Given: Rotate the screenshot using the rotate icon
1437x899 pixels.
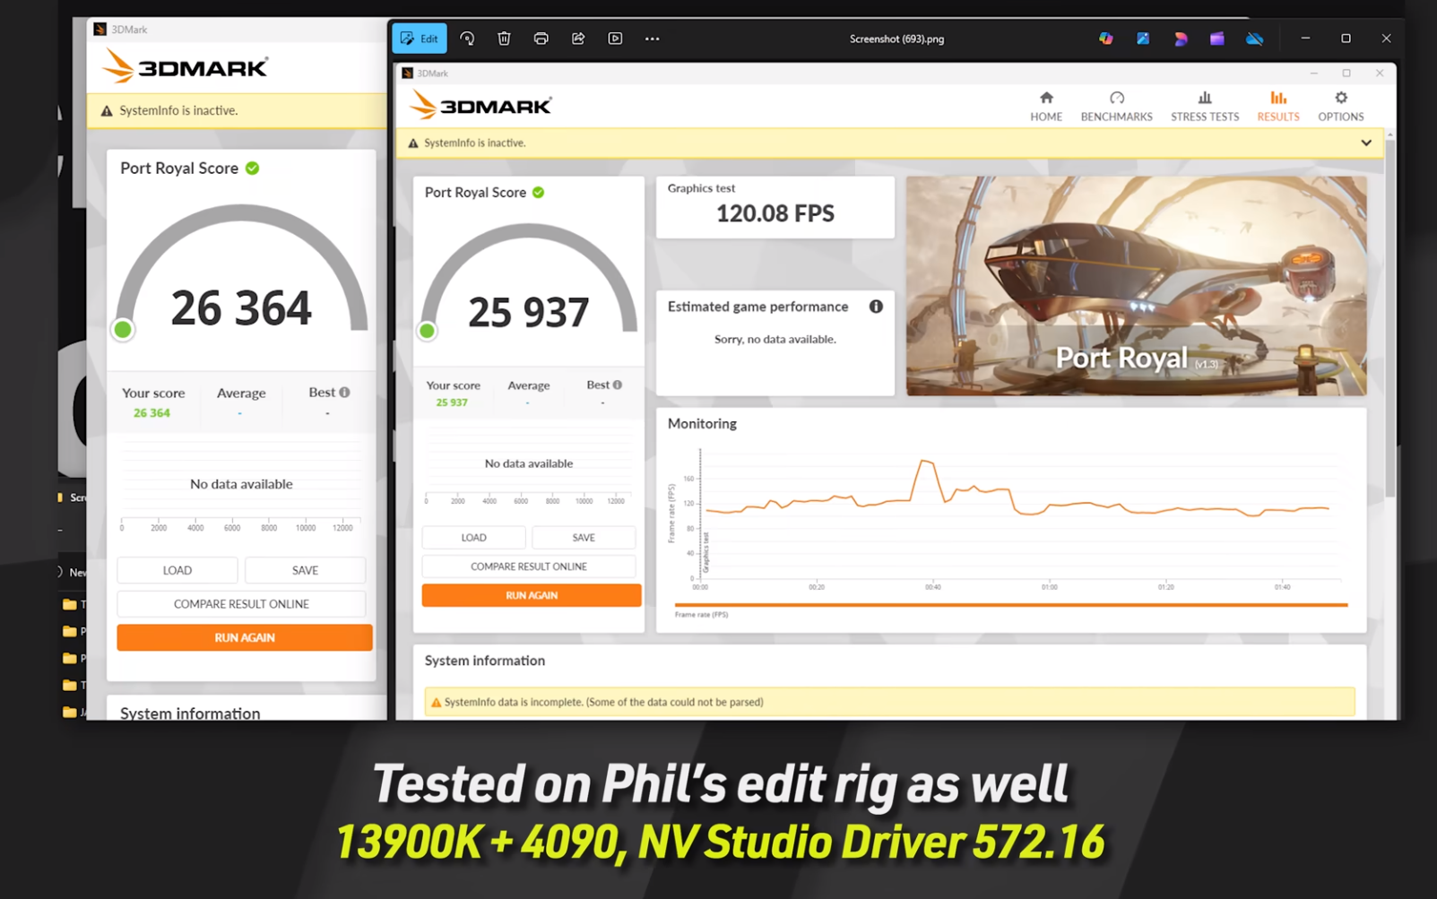Looking at the screenshot, I should point(467,39).
